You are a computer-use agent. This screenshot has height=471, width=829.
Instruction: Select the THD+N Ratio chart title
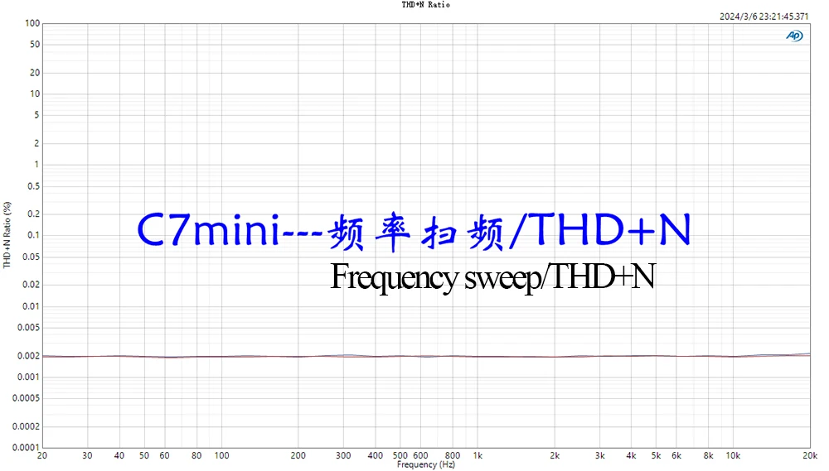pos(425,4)
